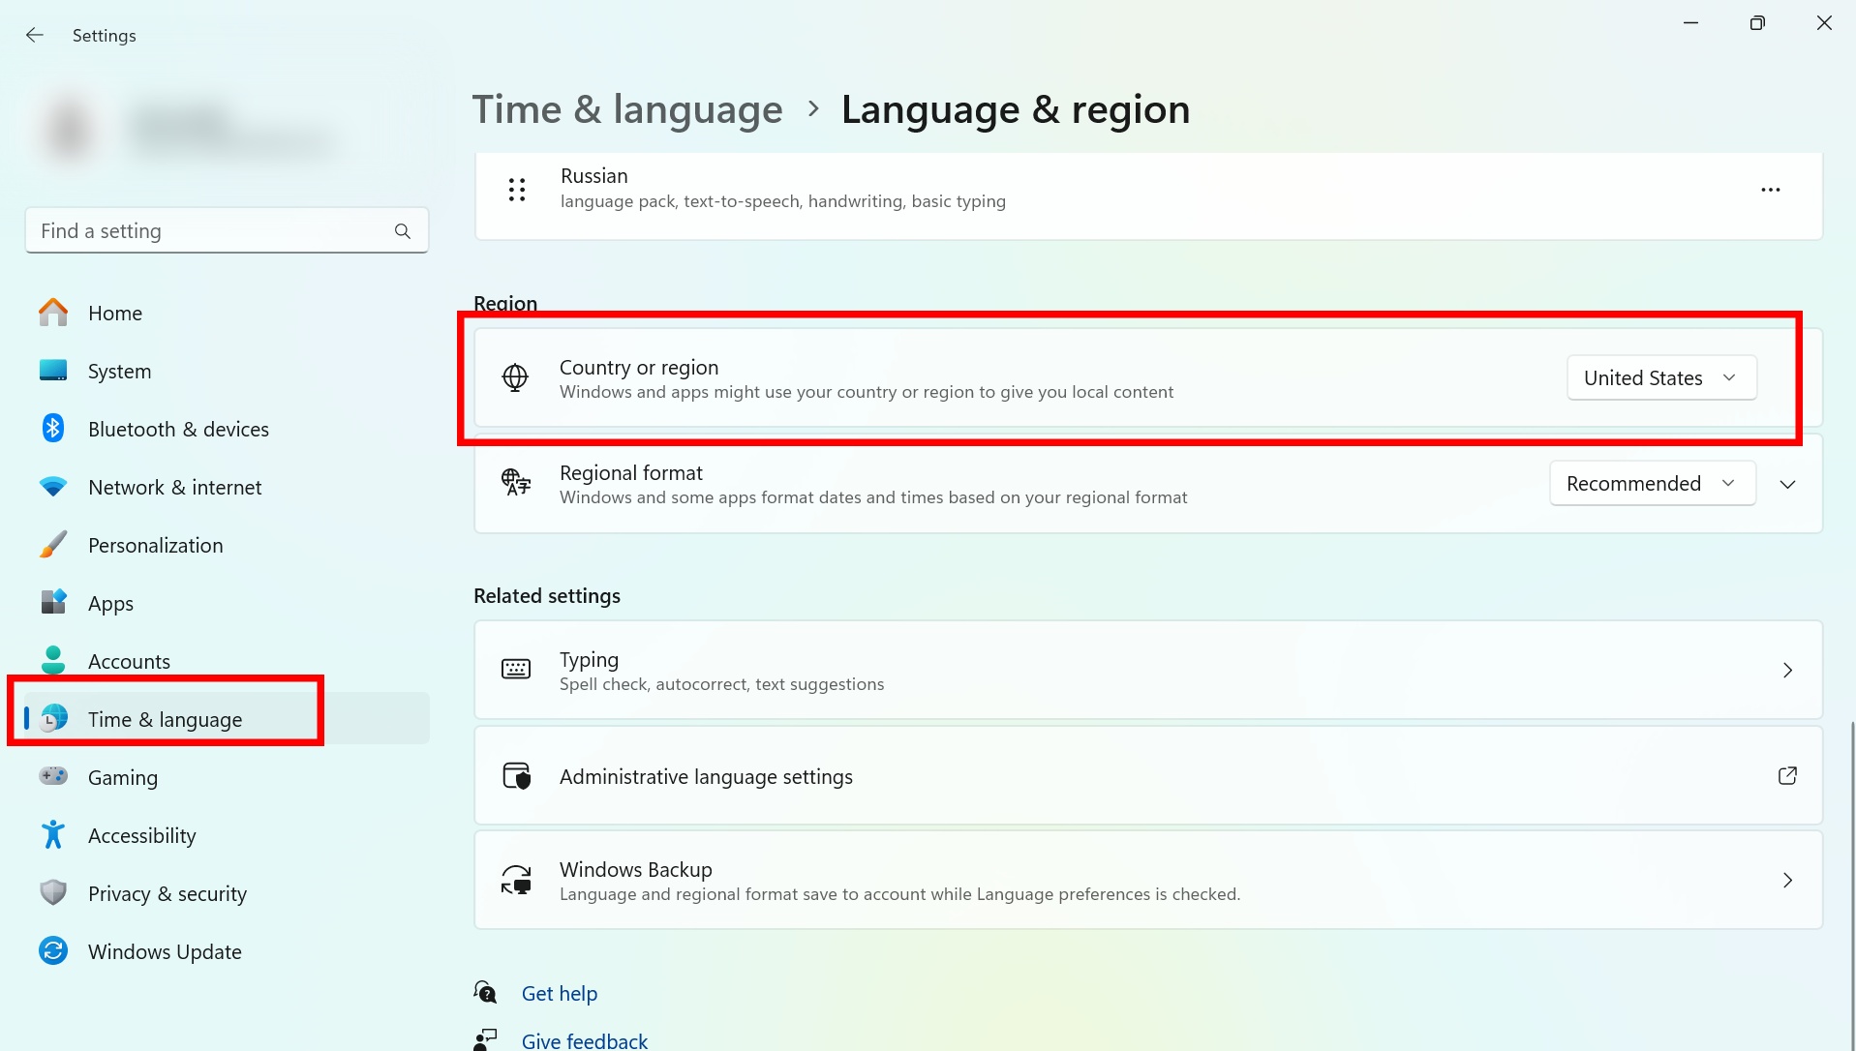Click the Gaming controller icon
This screenshot has height=1051, width=1856.
tap(53, 776)
